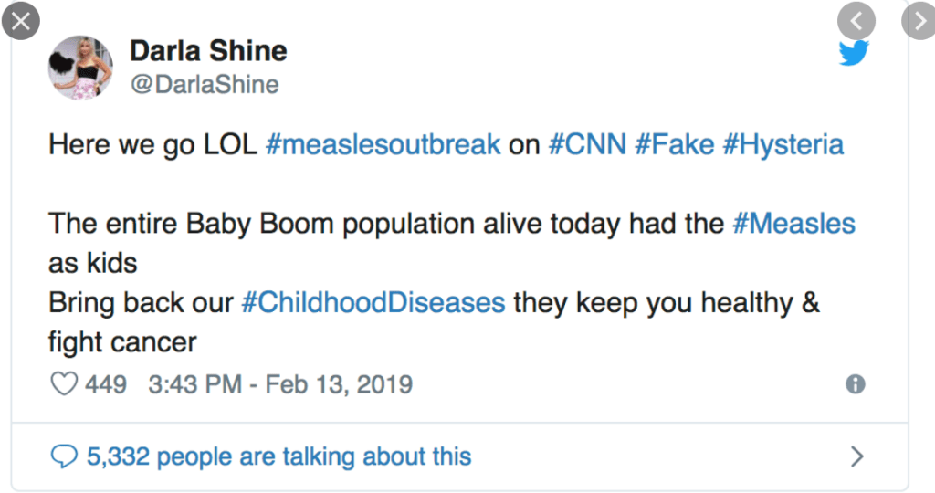This screenshot has width=935, height=493.
Task: Open the 3:43 PM - Feb 13, 2019 timestamp
Action: point(280,384)
